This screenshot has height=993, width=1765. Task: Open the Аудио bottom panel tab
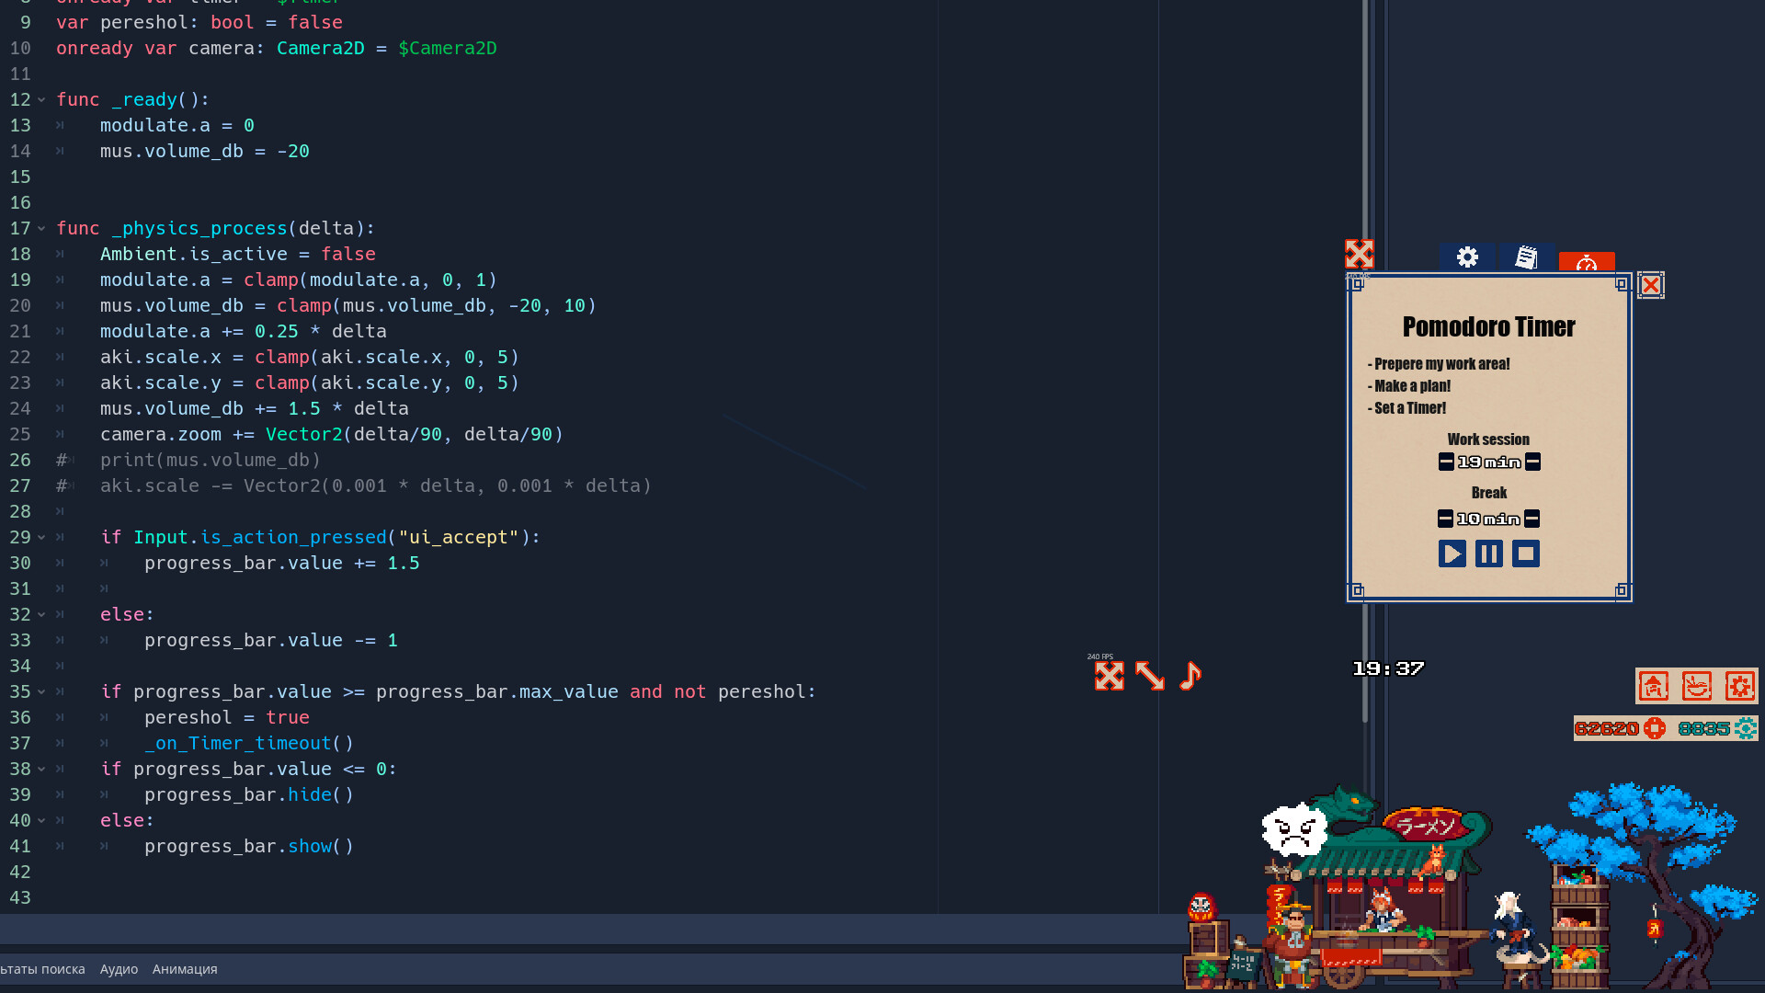pos(119,969)
